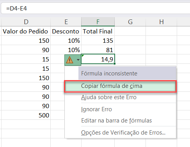Select column F header
The height and width of the screenshot is (147, 190).
tap(98, 22)
